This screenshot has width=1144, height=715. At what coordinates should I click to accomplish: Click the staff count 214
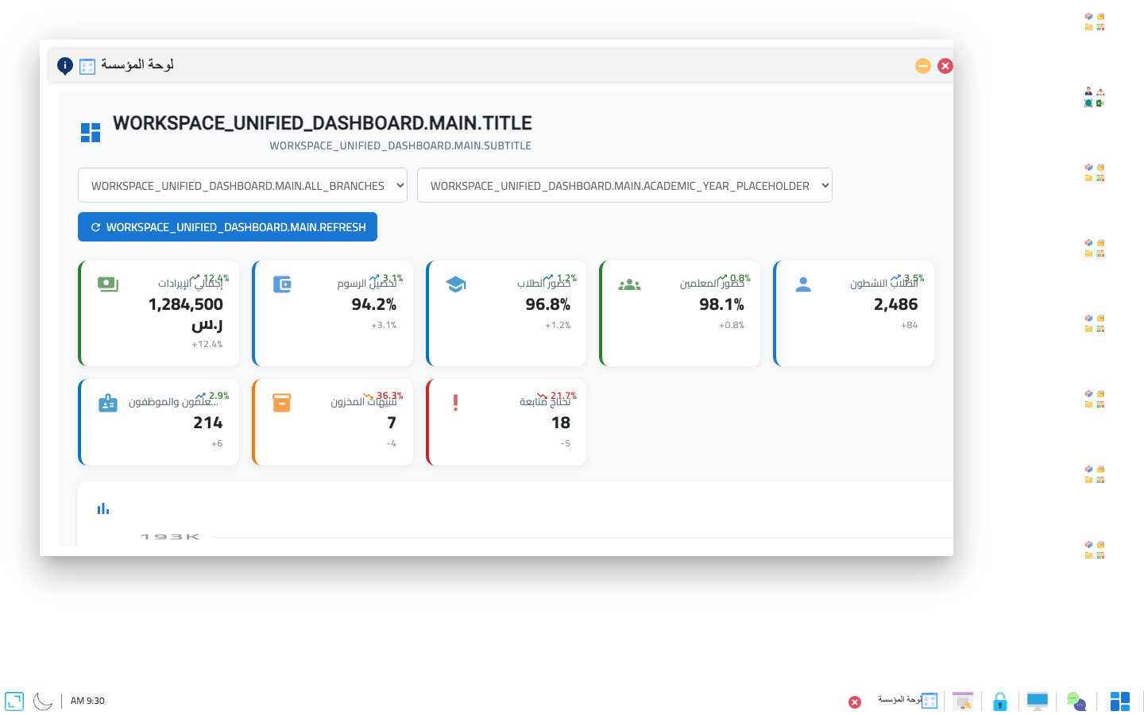pyautogui.click(x=208, y=423)
